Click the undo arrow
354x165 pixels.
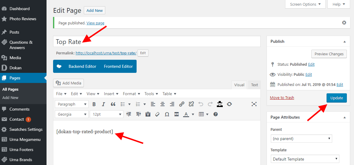pos(201,104)
